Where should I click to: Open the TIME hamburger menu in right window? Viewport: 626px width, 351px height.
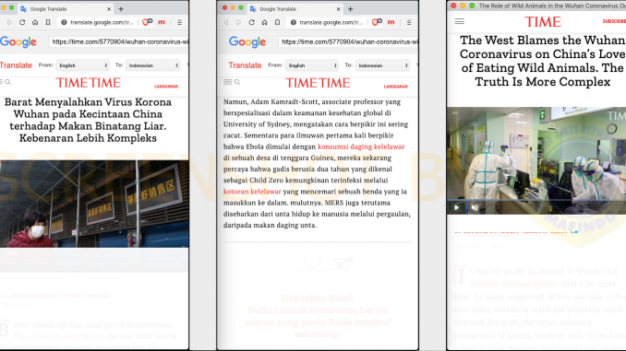[x=460, y=21]
